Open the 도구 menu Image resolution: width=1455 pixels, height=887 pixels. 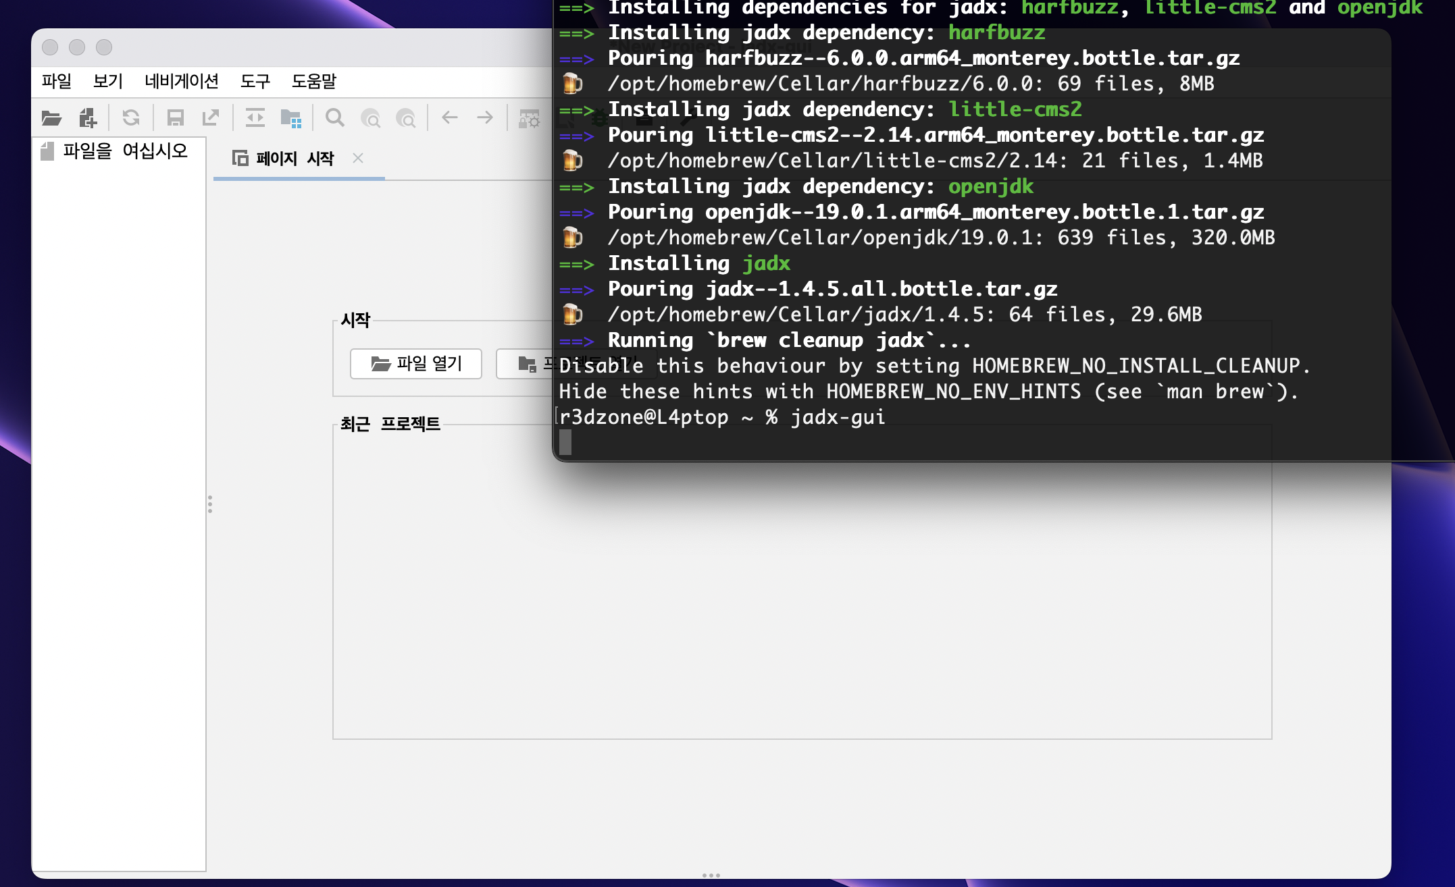click(255, 81)
